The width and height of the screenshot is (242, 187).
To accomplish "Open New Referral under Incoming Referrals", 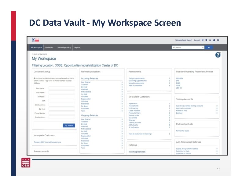I will coord(86,82).
